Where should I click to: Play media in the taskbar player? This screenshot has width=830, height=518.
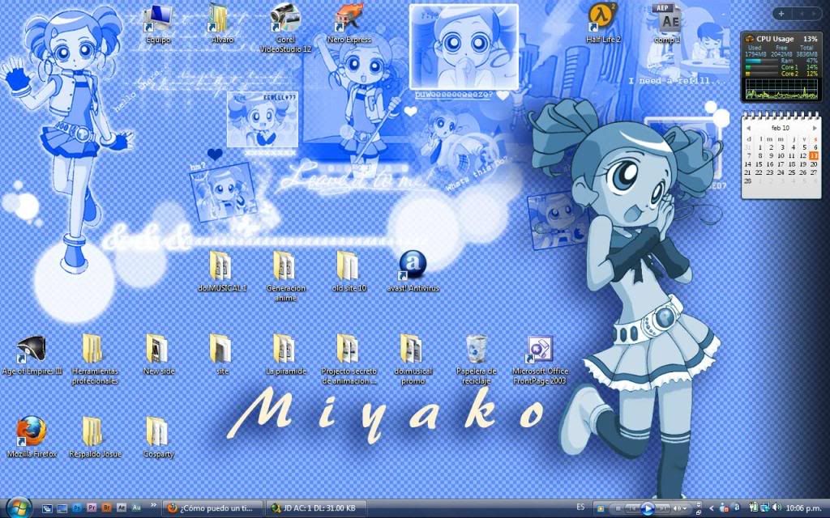pos(647,508)
